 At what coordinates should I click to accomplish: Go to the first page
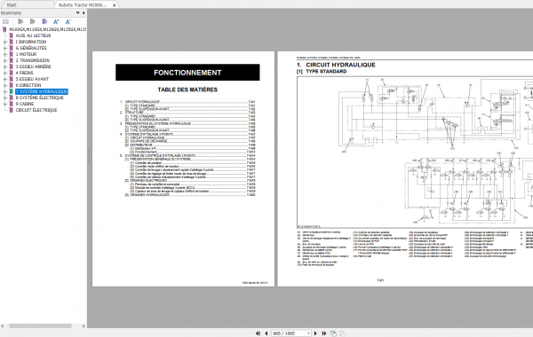[258, 333]
